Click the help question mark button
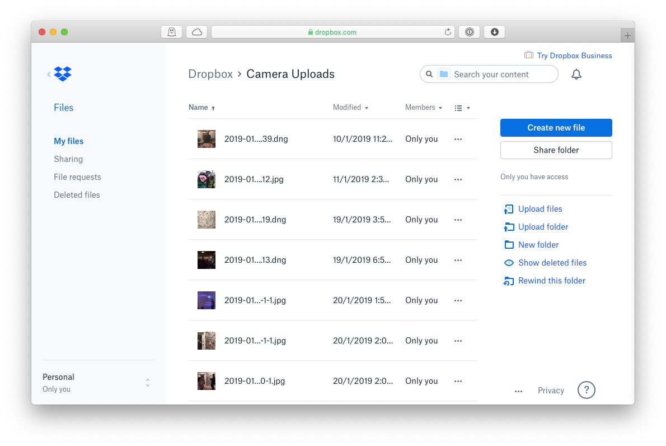666x446 pixels. (x=586, y=390)
